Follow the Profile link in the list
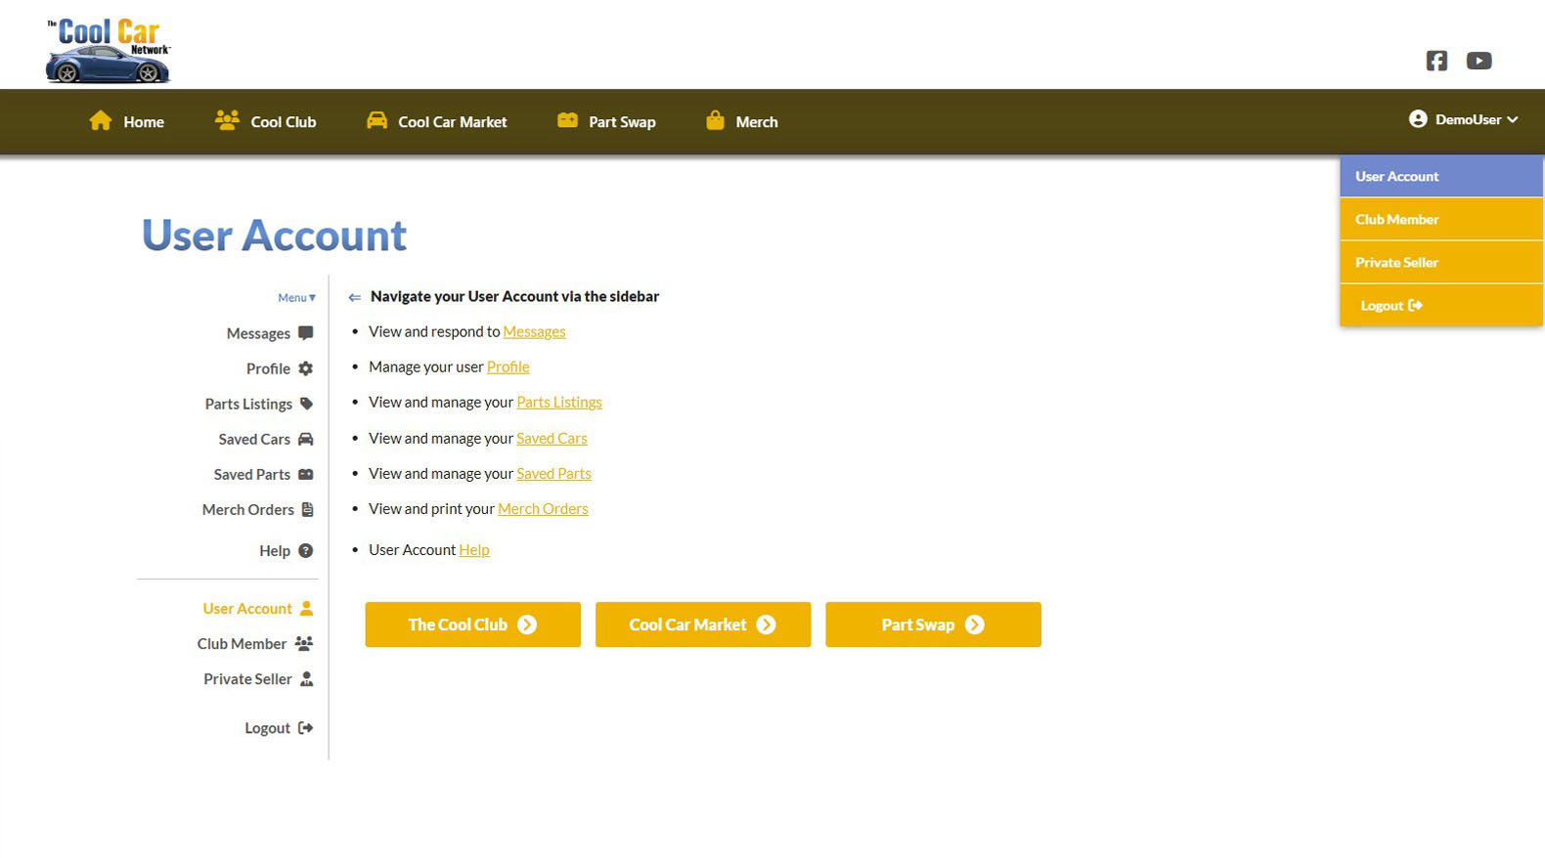This screenshot has width=1545, height=858. point(508,366)
